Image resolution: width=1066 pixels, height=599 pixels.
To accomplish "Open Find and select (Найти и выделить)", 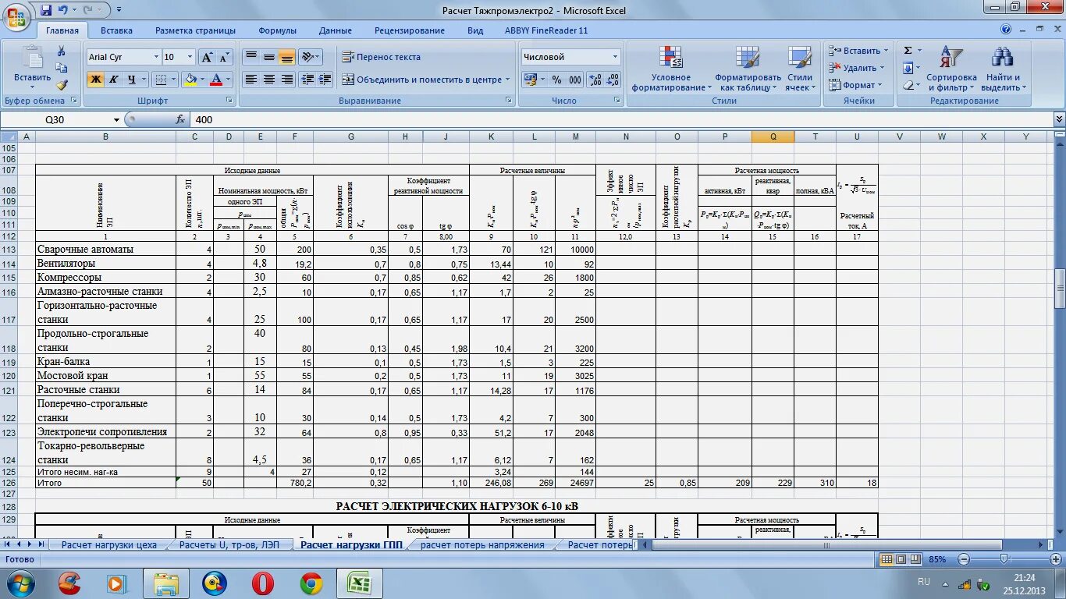I will pyautogui.click(x=1003, y=69).
